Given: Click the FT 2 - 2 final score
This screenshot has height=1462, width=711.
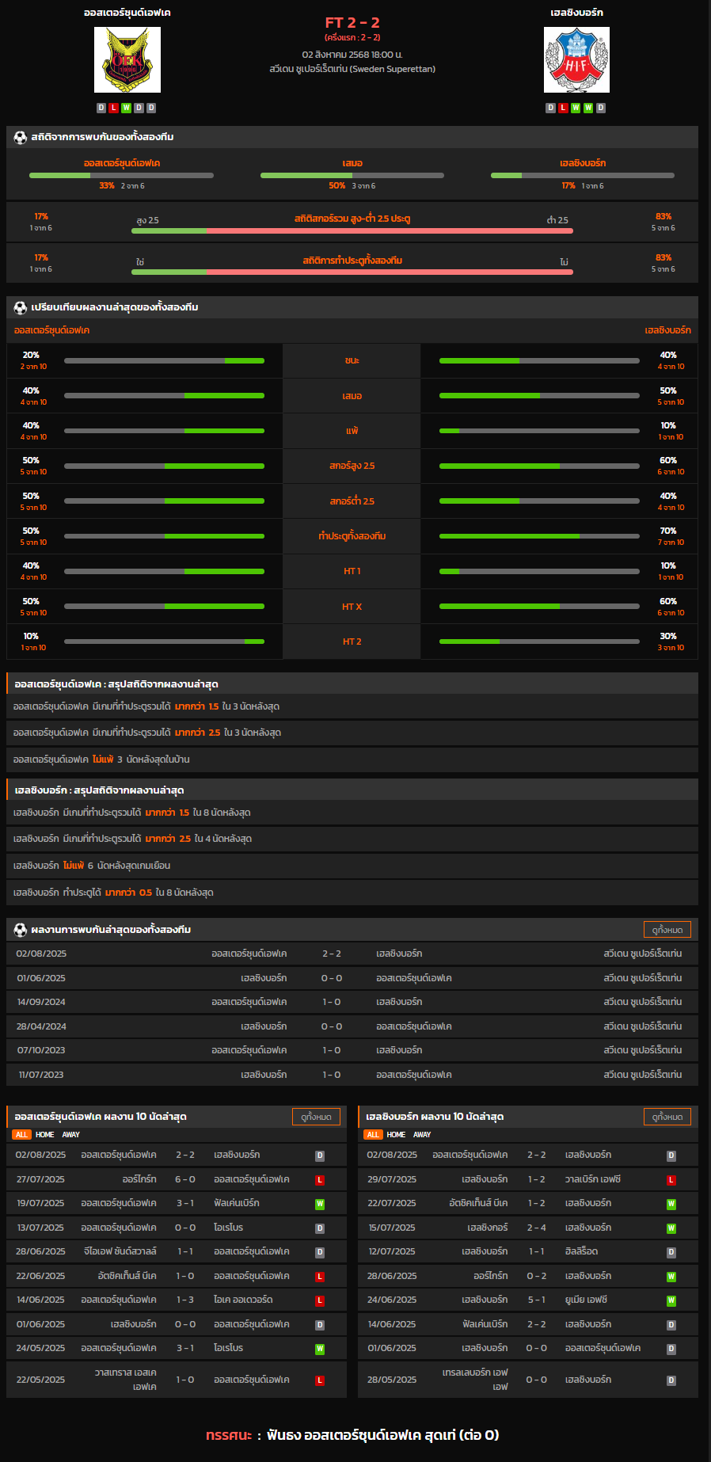Looking at the screenshot, I should (352, 22).
